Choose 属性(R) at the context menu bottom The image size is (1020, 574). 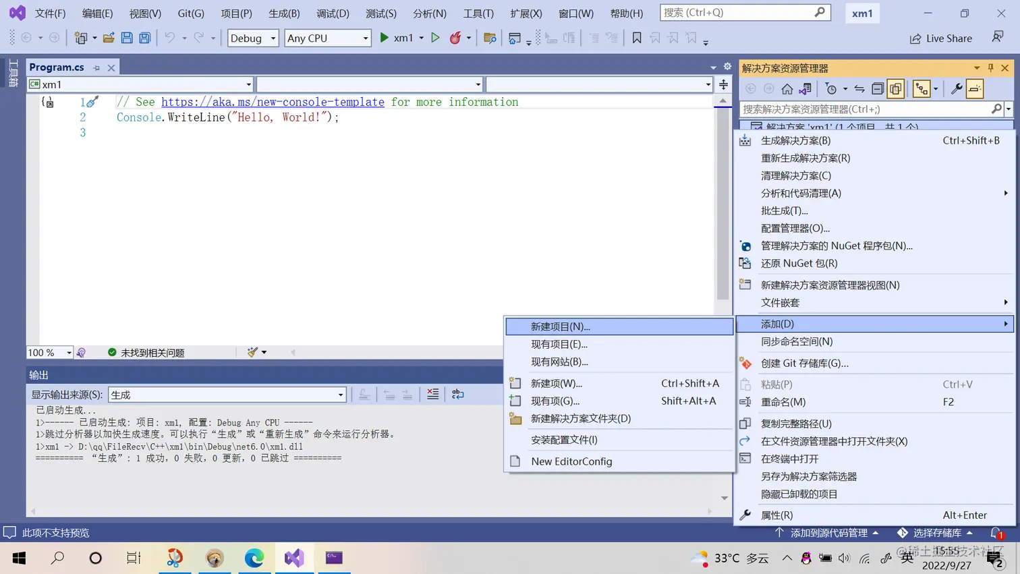[x=875, y=515]
